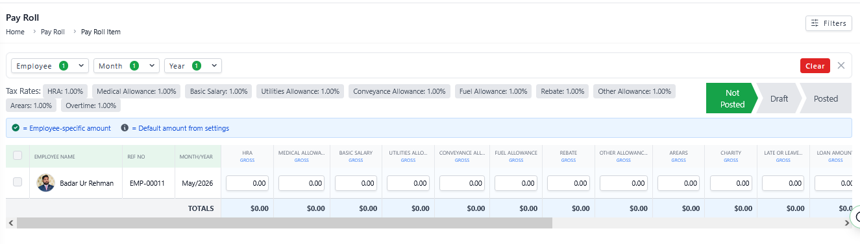
Task: Edit the Charity amount field
Action: coord(731,183)
